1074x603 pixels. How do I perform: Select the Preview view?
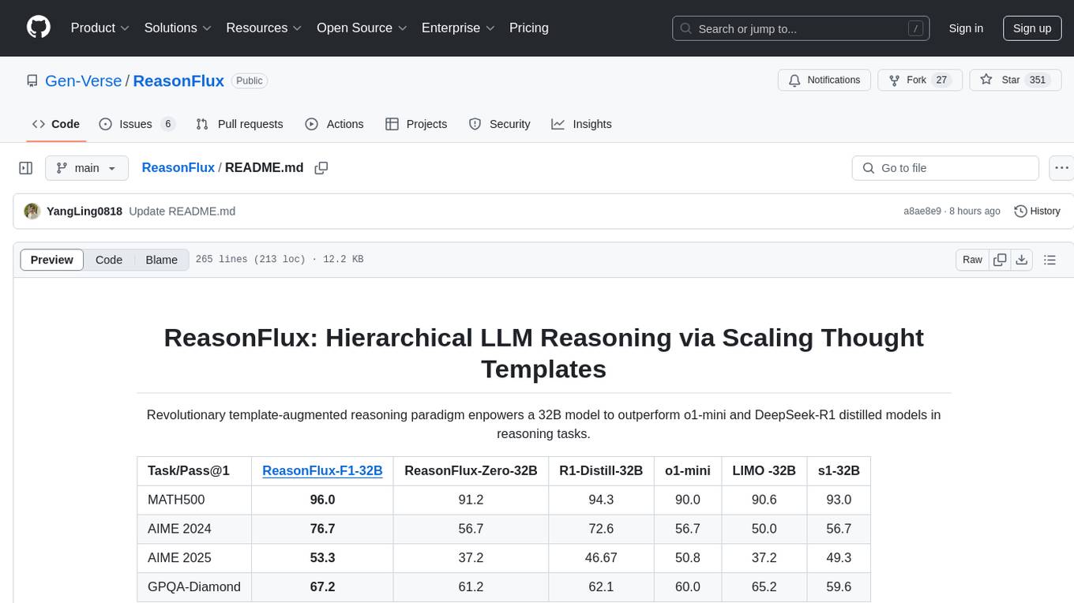tap(52, 260)
